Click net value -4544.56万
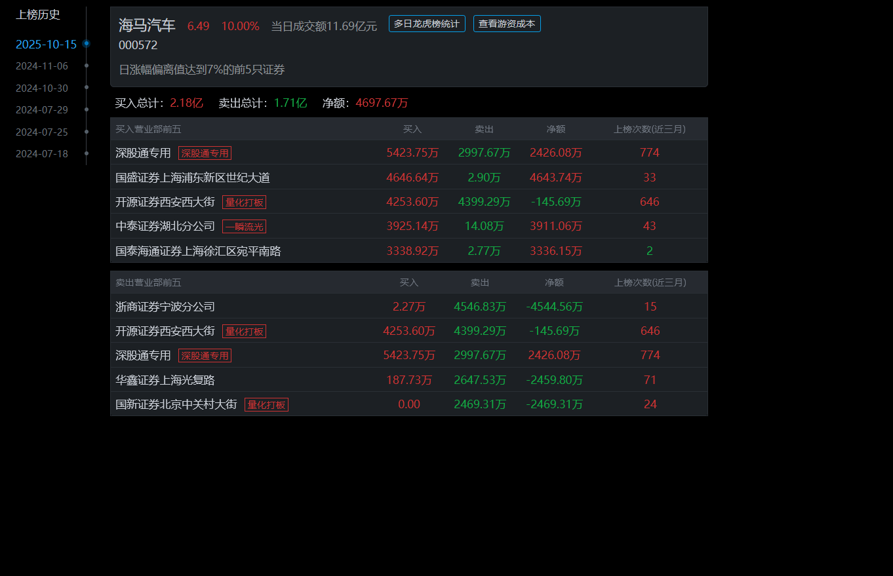893x576 pixels. (555, 307)
